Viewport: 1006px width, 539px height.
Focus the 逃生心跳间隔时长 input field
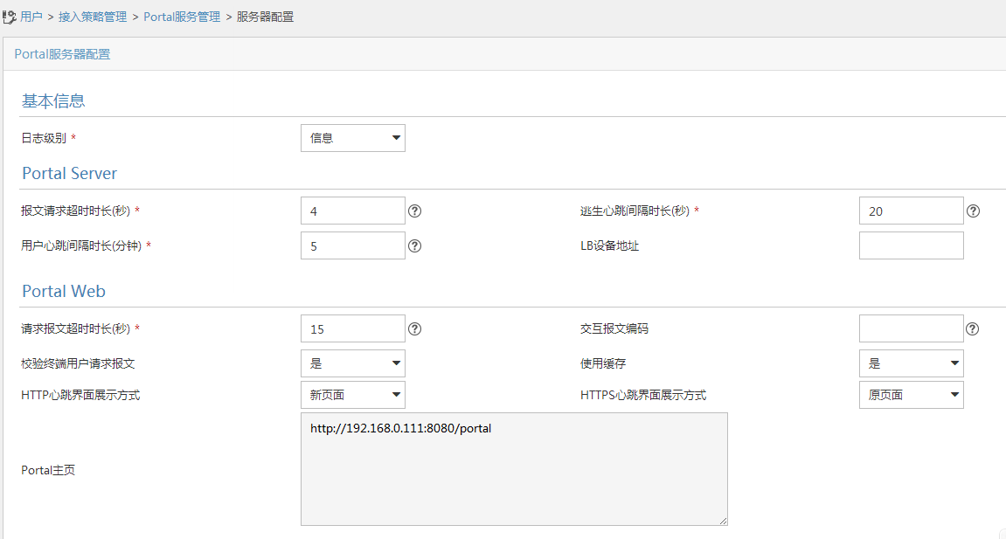click(x=911, y=211)
